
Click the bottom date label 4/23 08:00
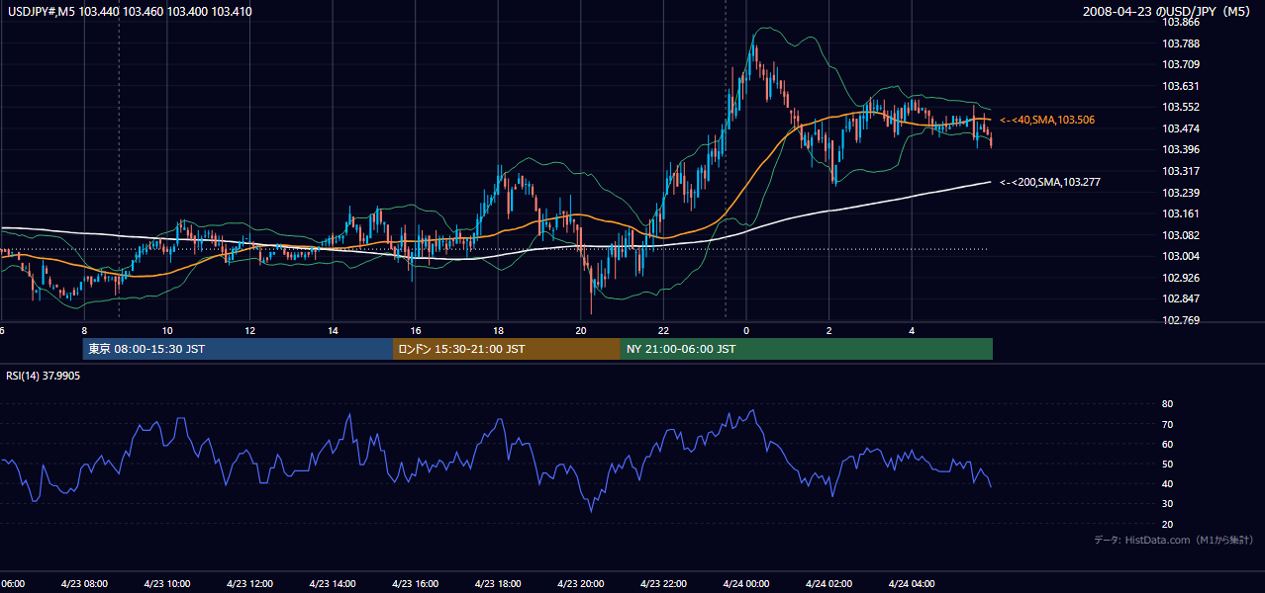84,584
